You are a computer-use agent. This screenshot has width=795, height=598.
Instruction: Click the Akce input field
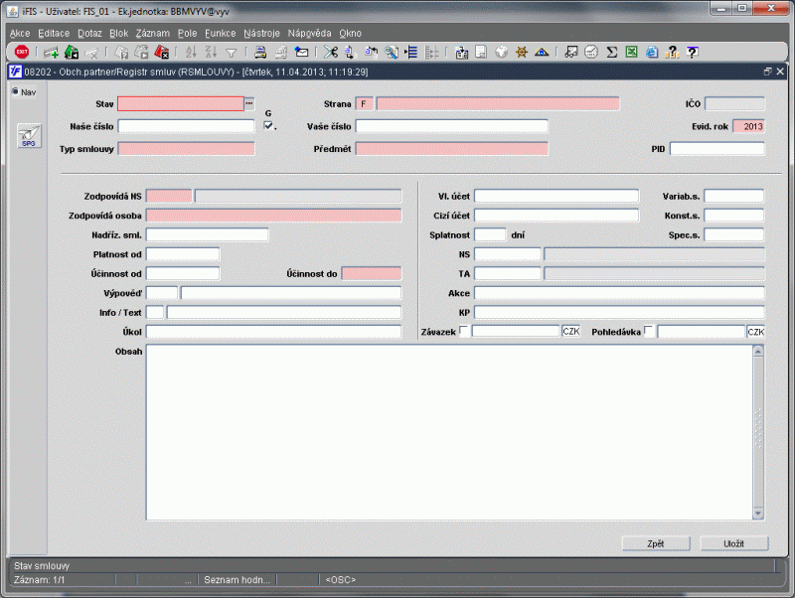619,293
